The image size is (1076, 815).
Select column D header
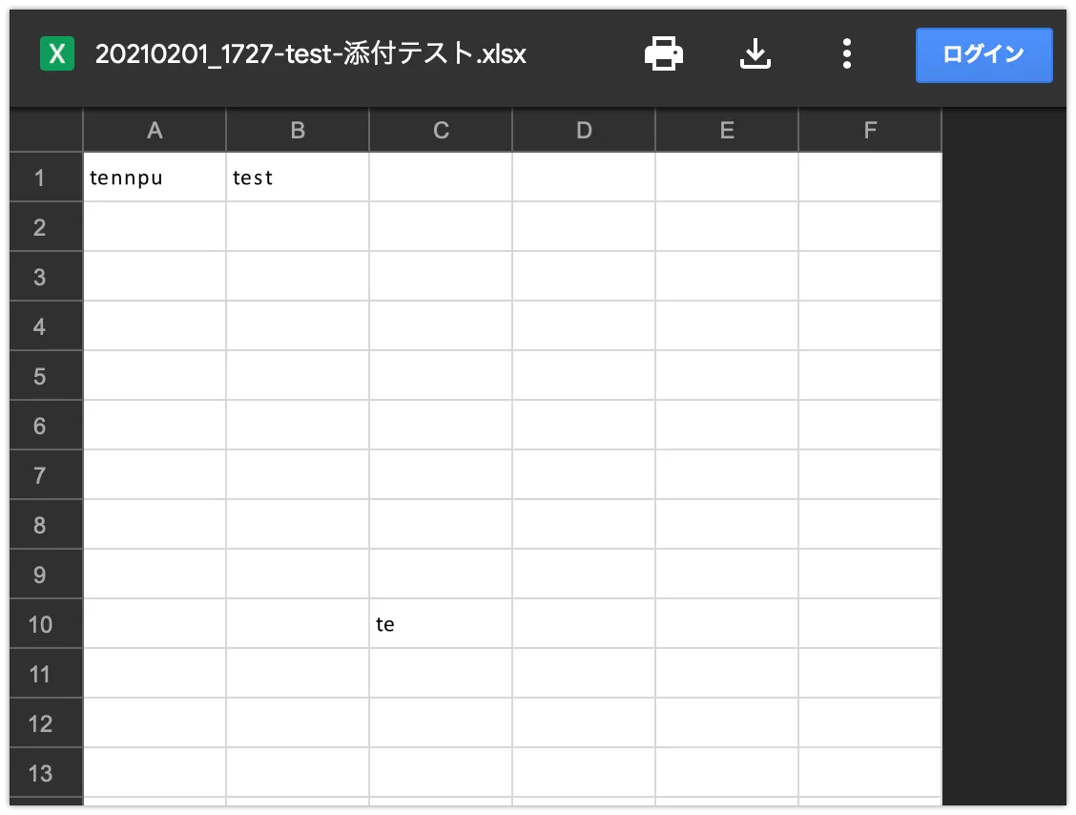584,131
